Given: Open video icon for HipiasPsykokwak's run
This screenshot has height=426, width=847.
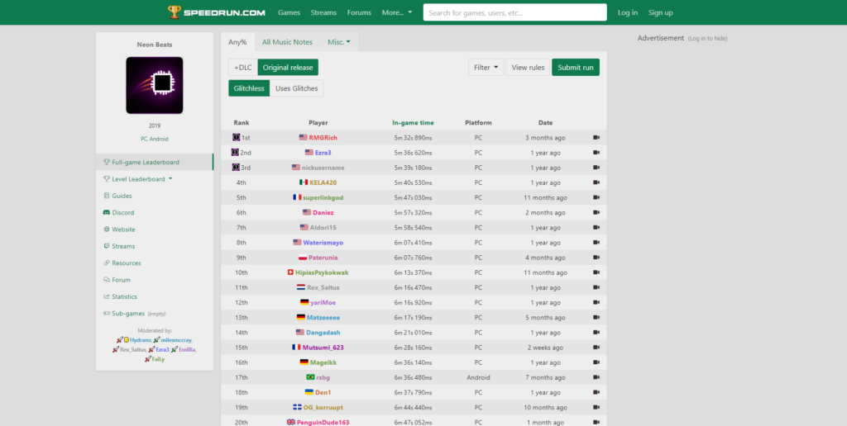Looking at the screenshot, I should click(596, 272).
